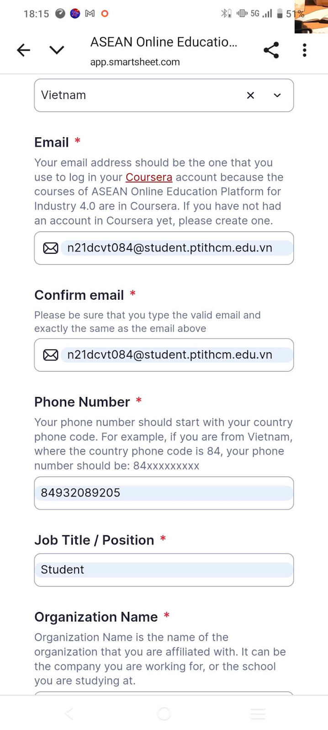Collapse the page with the down chevron
The image size is (328, 730).
[x=57, y=50]
